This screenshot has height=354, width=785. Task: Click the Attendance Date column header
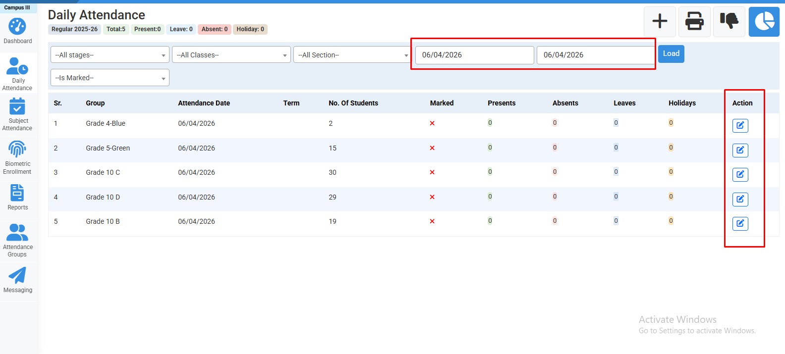[x=204, y=103]
